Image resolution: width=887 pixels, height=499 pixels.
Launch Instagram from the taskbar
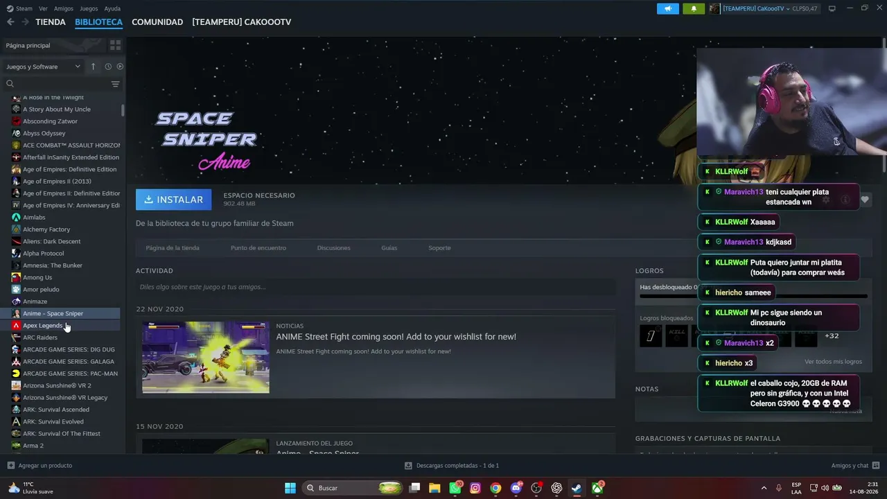click(x=475, y=488)
